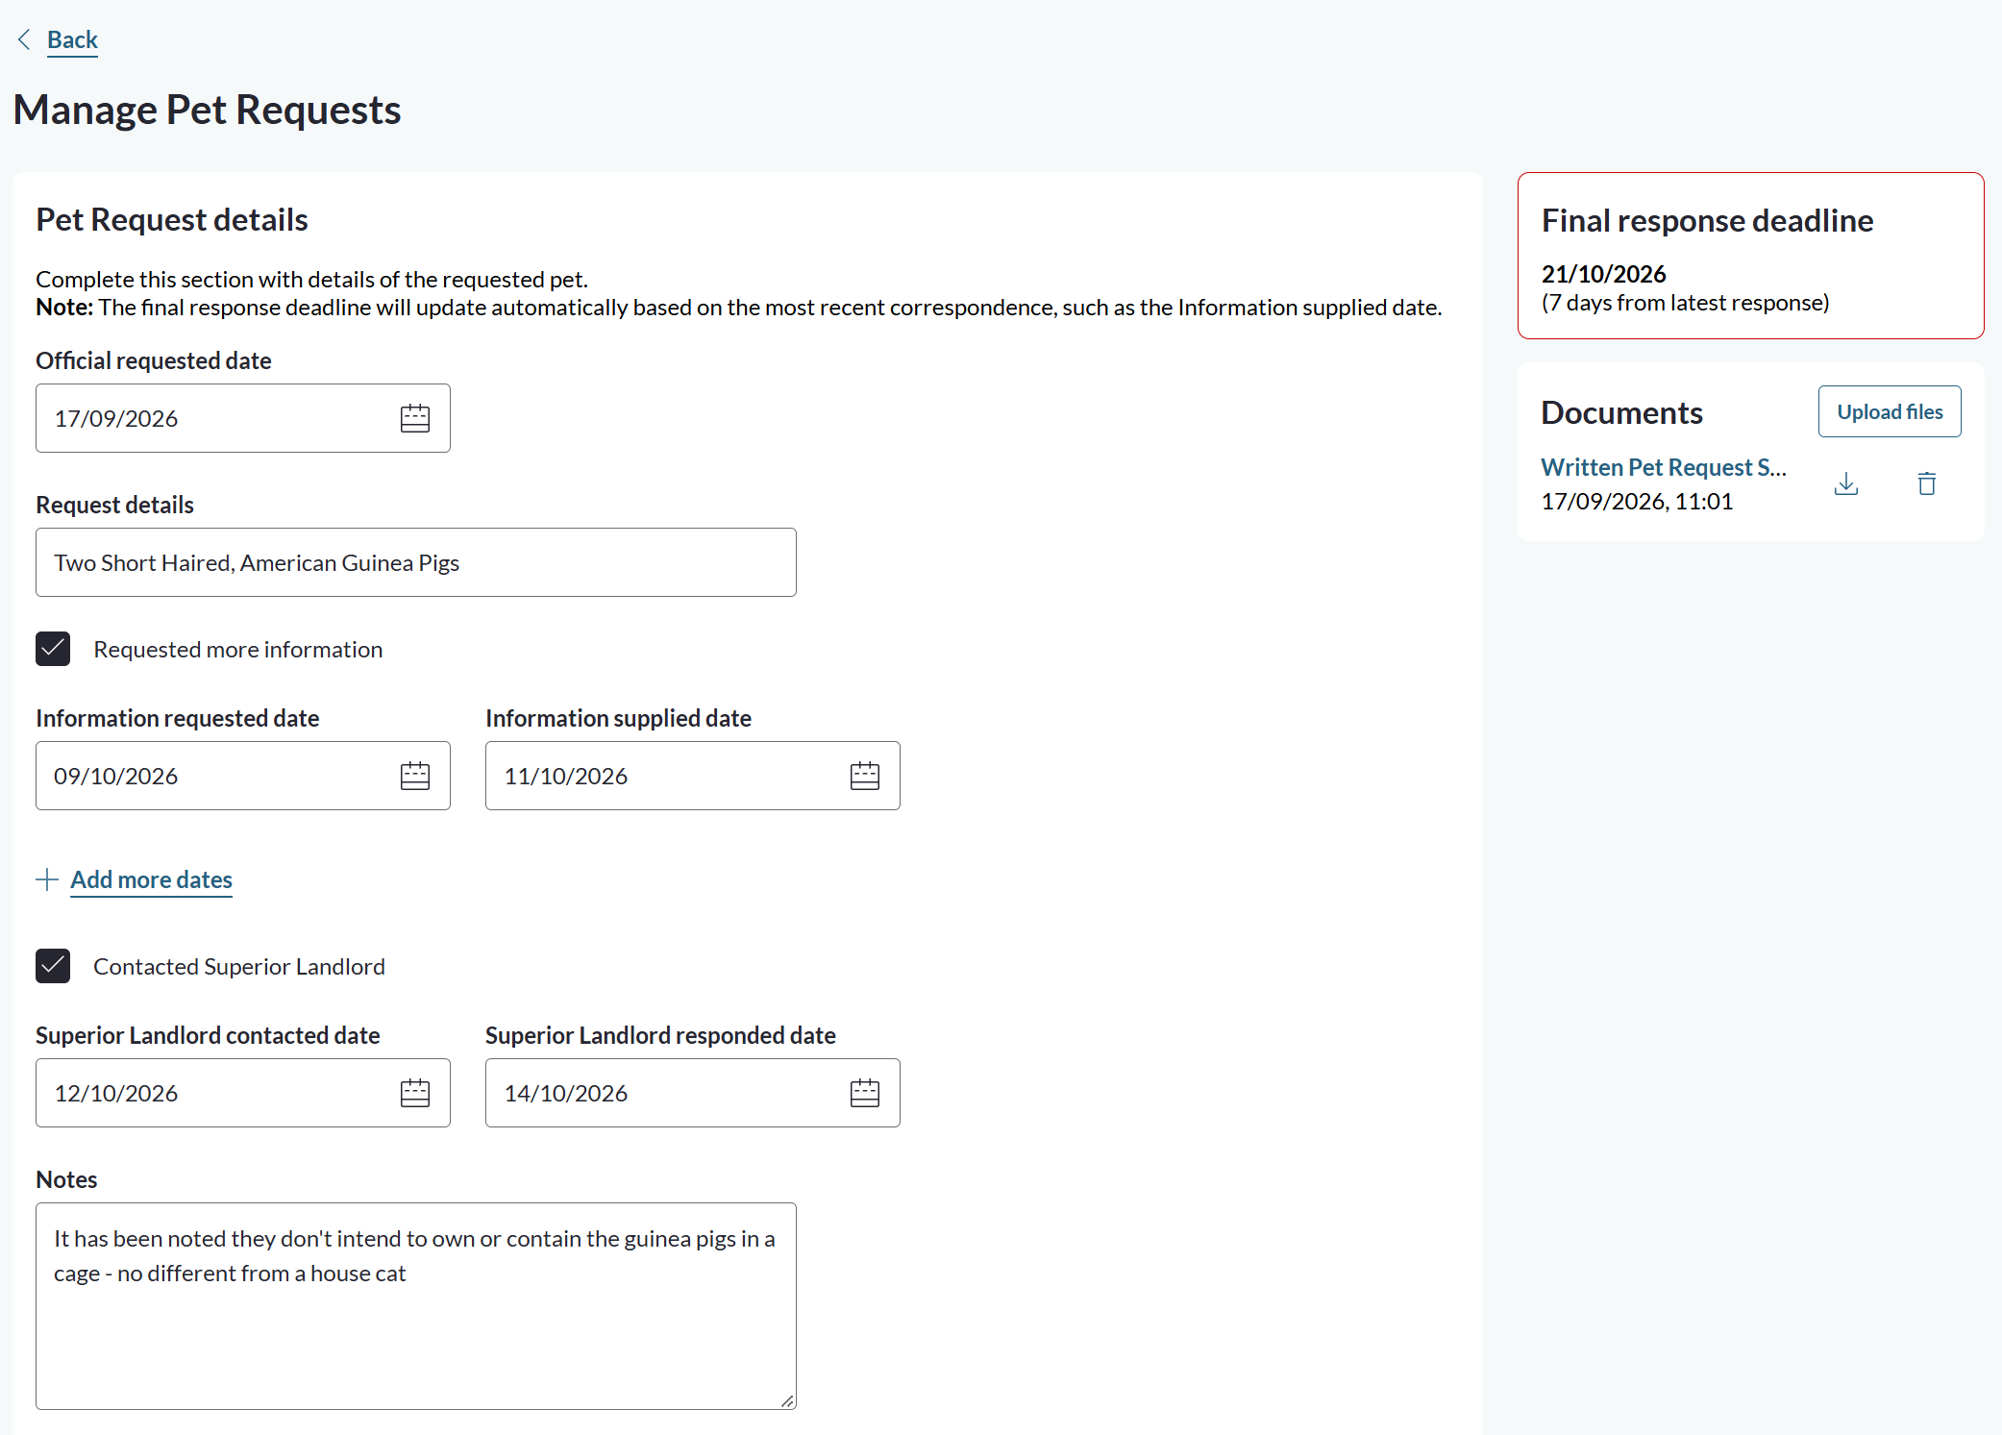Open calendar for Official requested date

415,418
